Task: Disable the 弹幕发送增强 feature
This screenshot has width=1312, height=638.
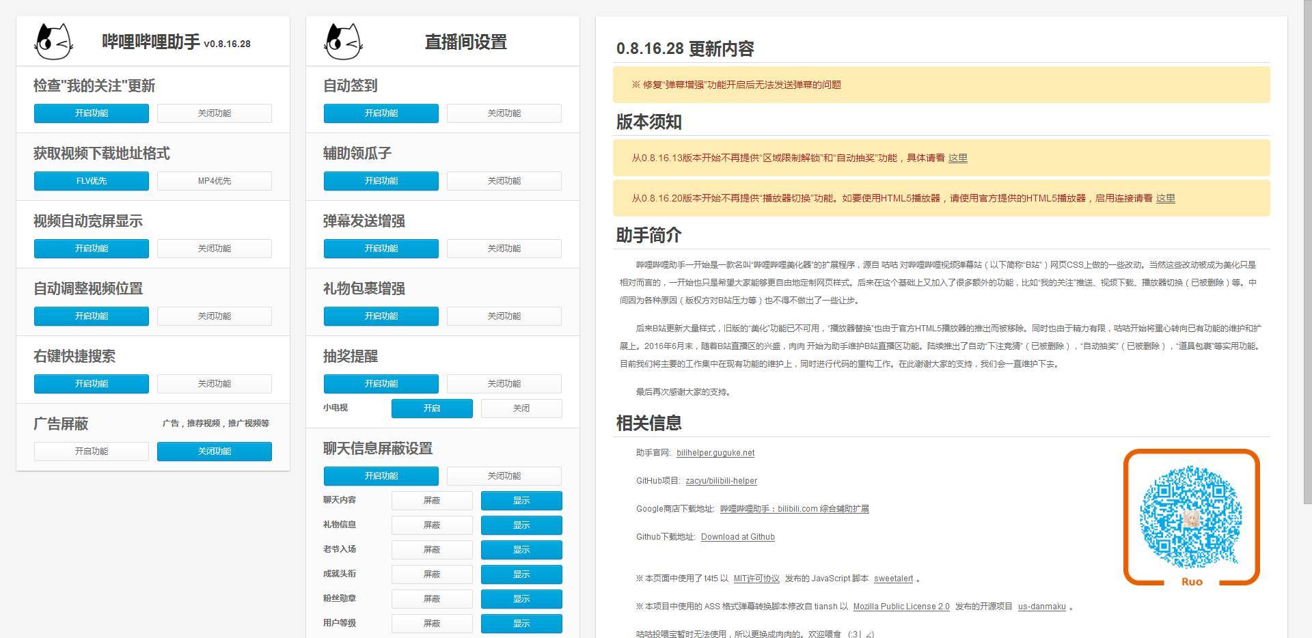Action: pyautogui.click(x=504, y=248)
